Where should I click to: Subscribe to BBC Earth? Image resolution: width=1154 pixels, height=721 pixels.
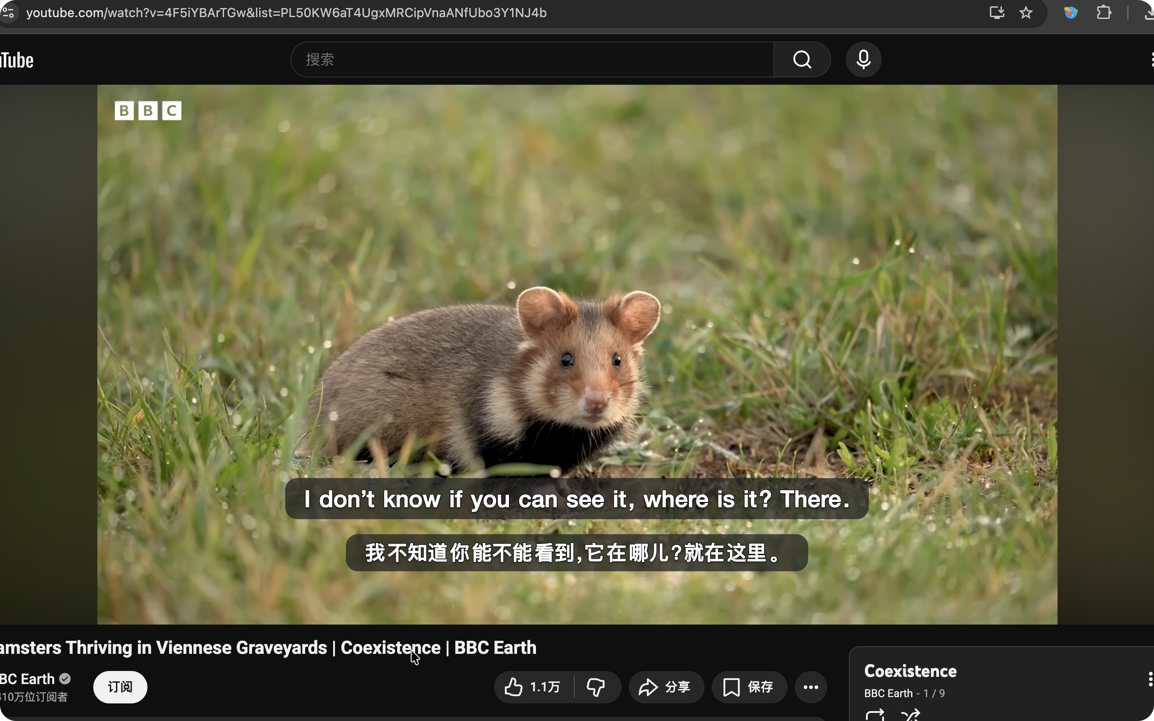(x=120, y=687)
